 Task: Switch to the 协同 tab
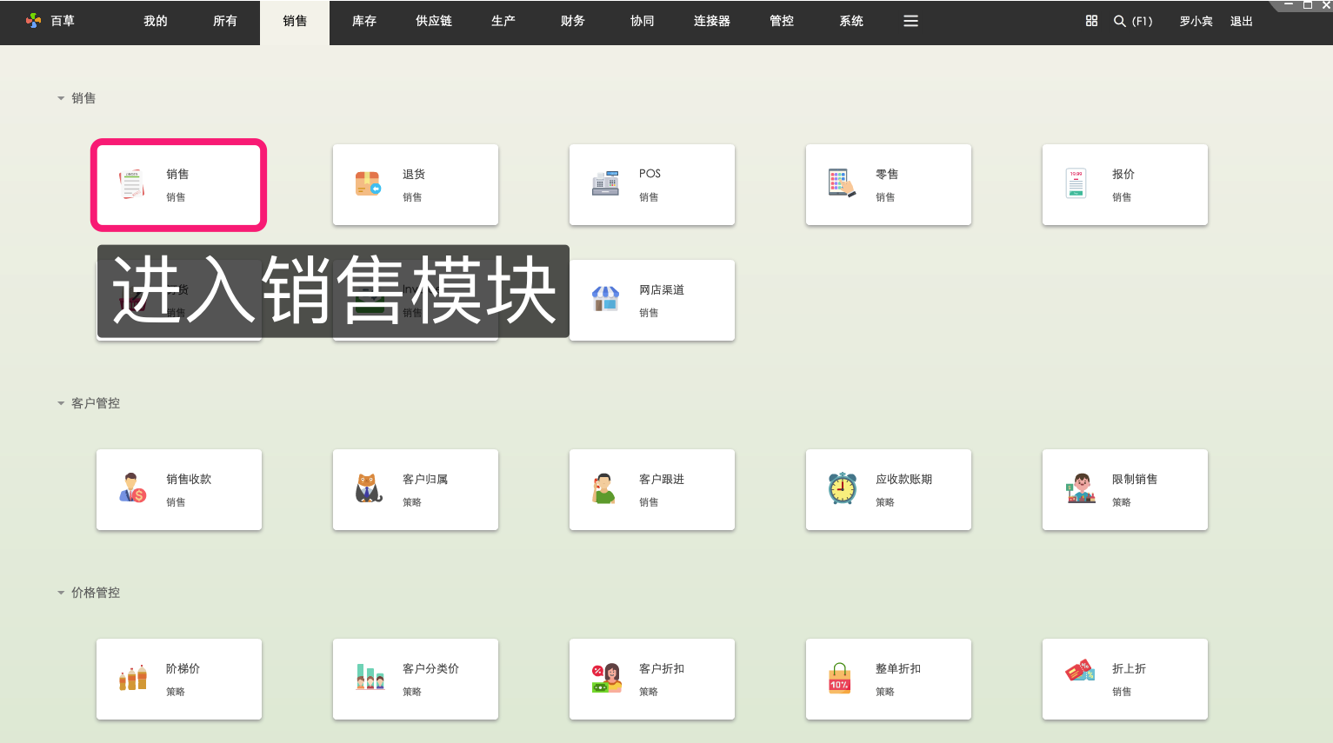click(643, 21)
